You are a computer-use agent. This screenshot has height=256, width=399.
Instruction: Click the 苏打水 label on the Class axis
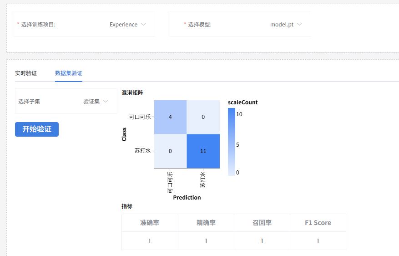[x=142, y=151]
